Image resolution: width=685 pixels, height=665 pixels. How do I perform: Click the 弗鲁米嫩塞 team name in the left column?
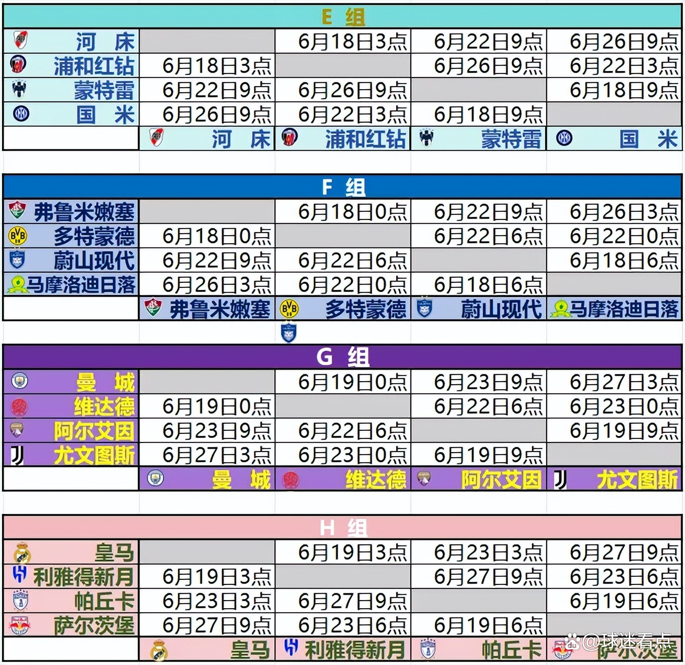point(84,212)
